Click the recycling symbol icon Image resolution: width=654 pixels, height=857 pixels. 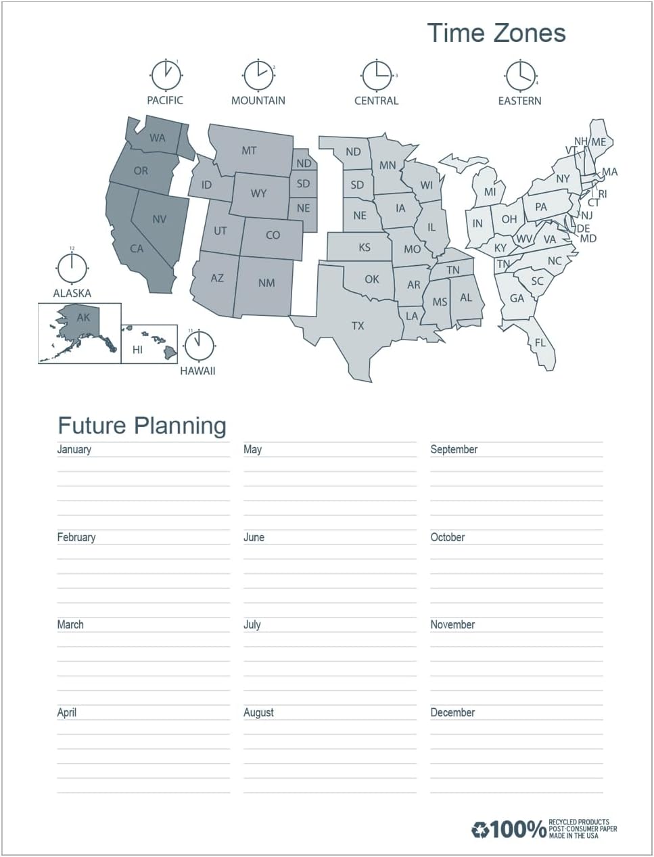(x=480, y=829)
